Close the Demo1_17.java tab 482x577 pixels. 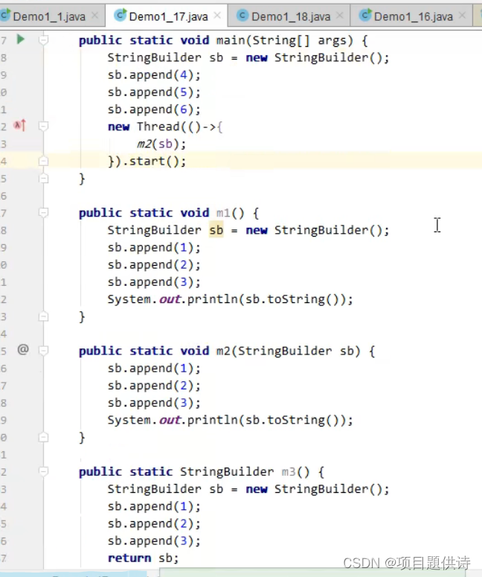click(217, 16)
